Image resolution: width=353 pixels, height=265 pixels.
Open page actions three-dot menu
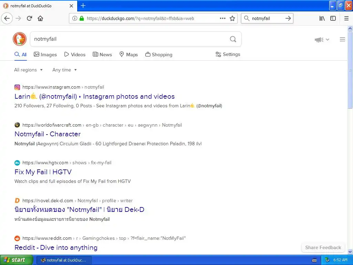223,19
